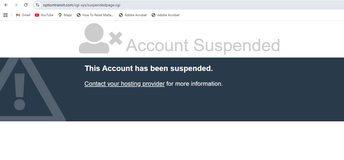This screenshot has width=344, height=160.
Task: Click the gray user silhouette graphic
Action: [94, 39]
